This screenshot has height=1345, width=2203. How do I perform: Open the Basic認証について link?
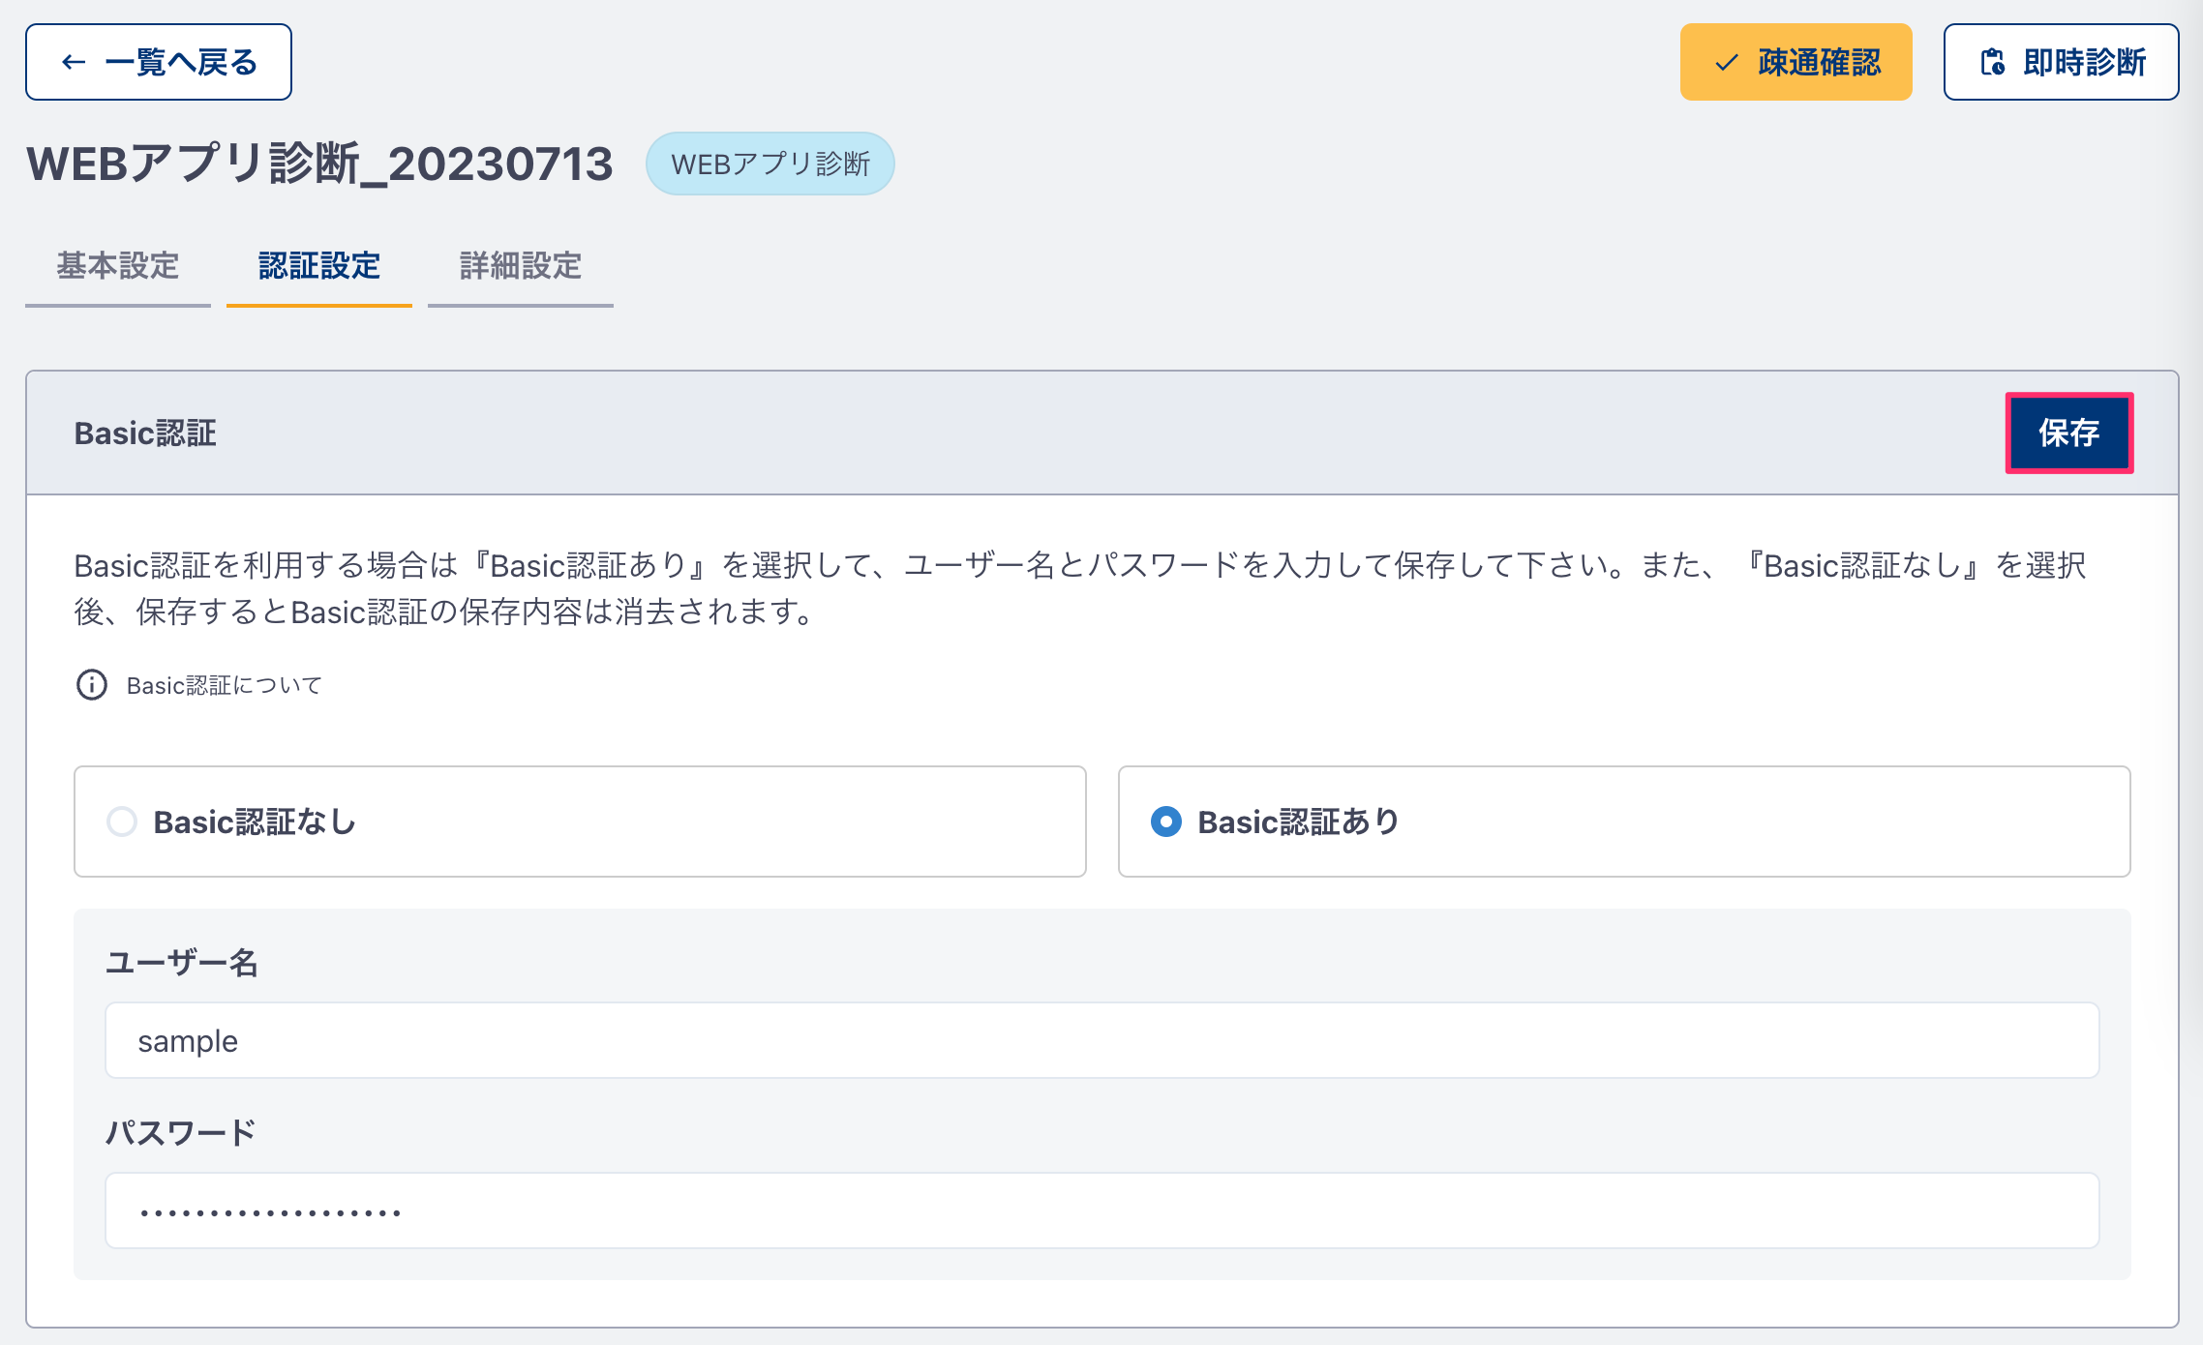click(224, 685)
